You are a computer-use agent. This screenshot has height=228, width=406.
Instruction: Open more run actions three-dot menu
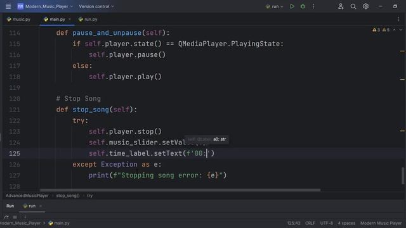click(x=313, y=6)
